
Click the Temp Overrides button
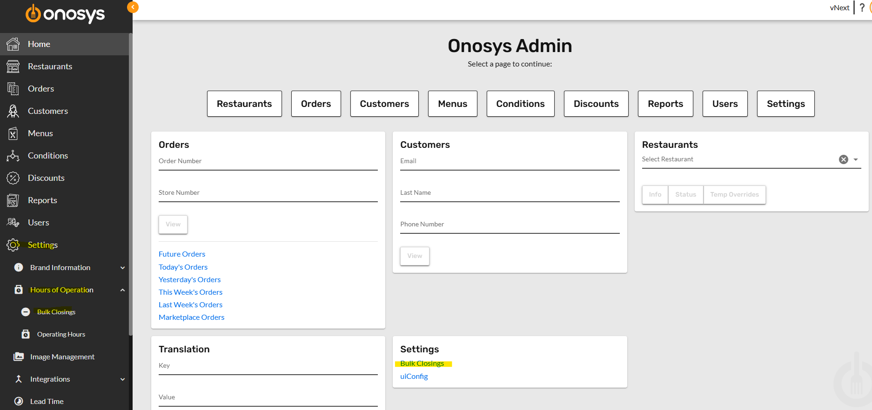(x=734, y=195)
